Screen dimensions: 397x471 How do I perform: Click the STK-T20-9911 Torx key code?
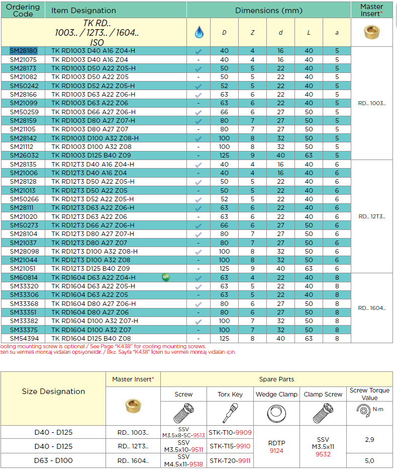tap(230, 460)
